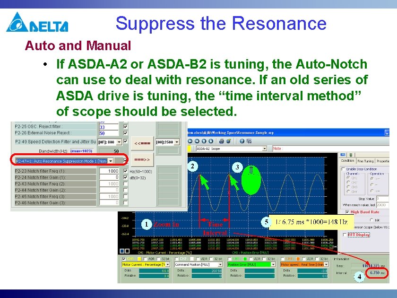The image size is (397, 298).
Task: Toggle the High Baud Rate checkbox
Action: [347, 212]
